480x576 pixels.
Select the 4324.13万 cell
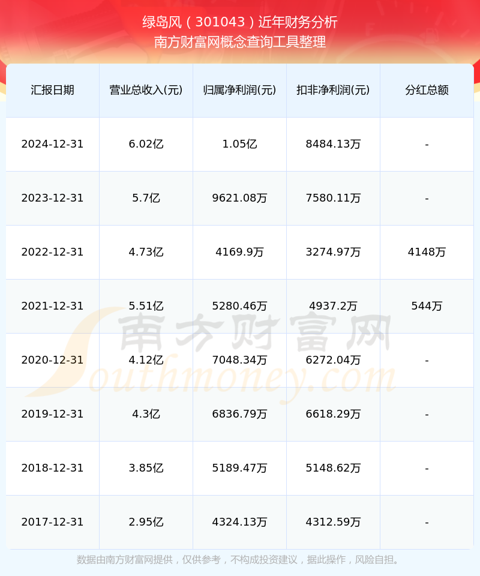coord(240,522)
